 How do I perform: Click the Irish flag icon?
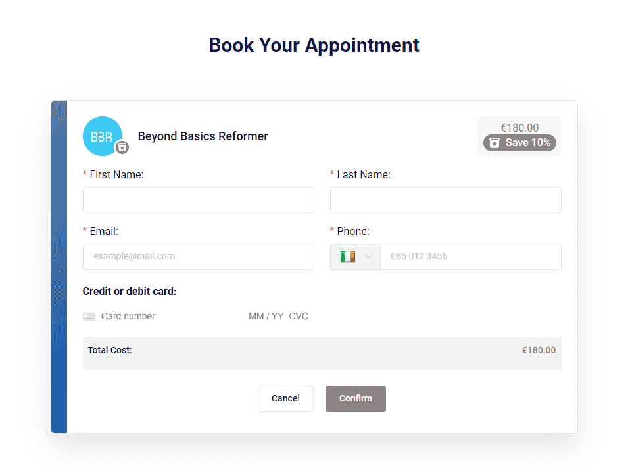[x=348, y=257]
